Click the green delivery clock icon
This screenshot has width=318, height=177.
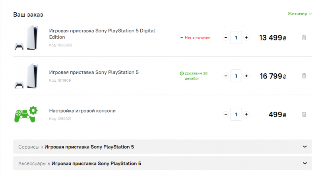click(182, 73)
